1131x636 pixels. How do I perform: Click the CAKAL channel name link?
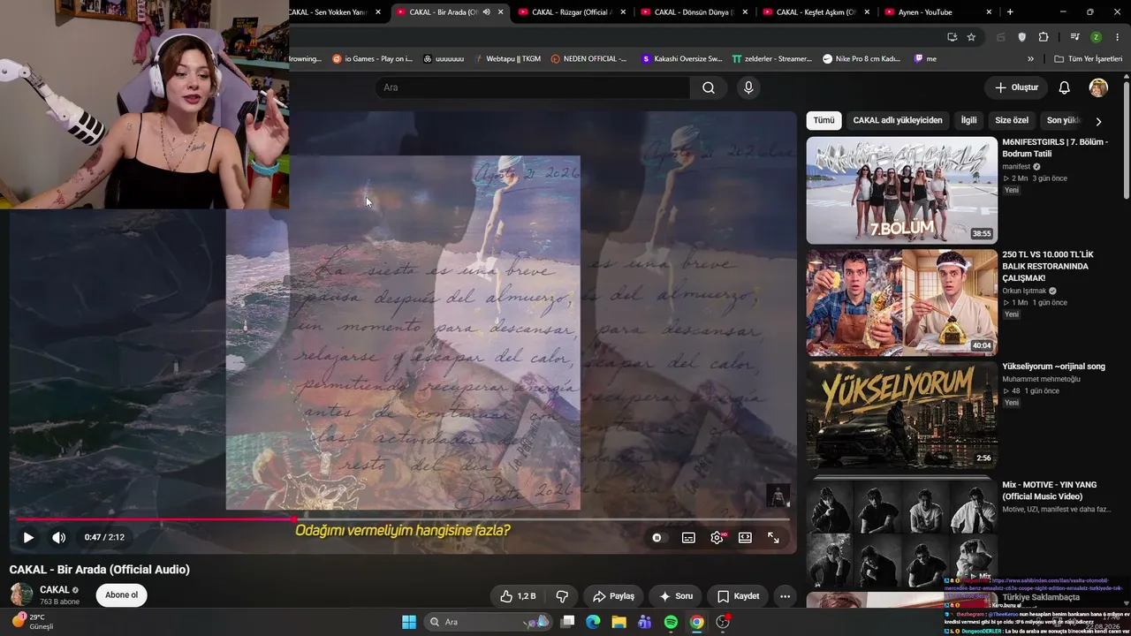click(x=55, y=589)
